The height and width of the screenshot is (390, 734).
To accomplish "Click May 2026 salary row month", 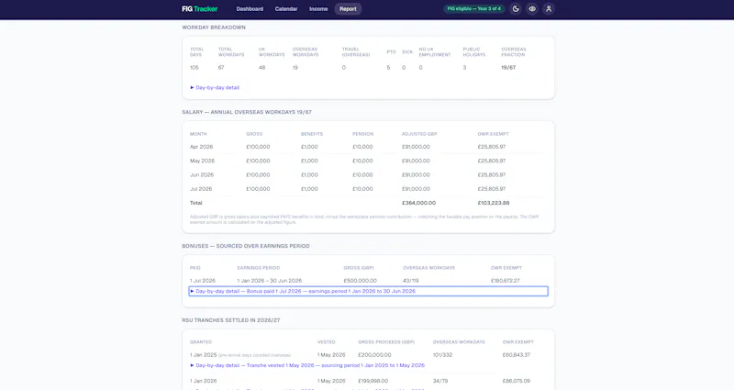I will 202,161.
